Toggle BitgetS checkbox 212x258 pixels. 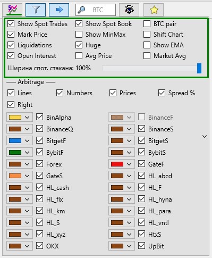(141, 140)
